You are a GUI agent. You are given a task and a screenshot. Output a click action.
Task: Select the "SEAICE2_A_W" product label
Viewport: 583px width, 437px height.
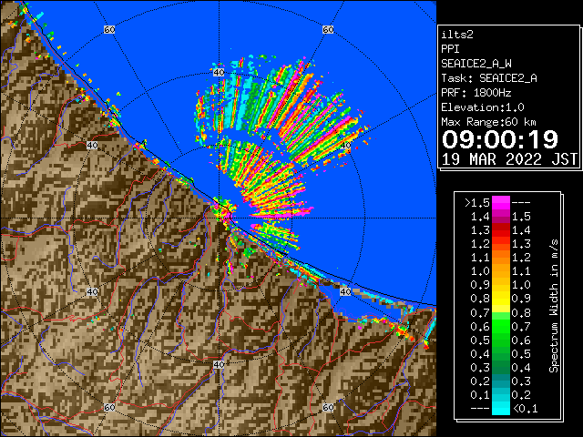476,64
